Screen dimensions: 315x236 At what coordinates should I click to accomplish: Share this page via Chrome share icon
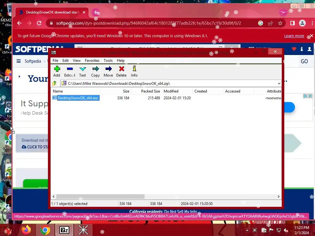pos(270,23)
